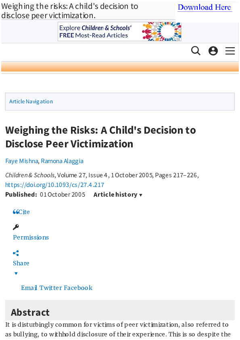This screenshot has height=340, width=240.
Task: Open the Article Navigation panel
Action: click(x=31, y=101)
